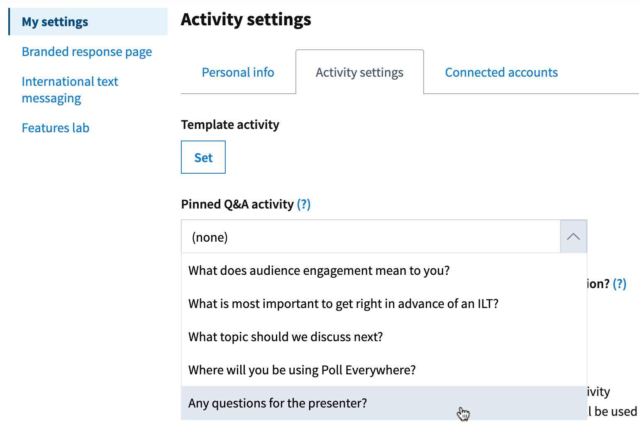Select the Activity settings tab
Image resolution: width=639 pixels, height=439 pixels.
pos(360,73)
